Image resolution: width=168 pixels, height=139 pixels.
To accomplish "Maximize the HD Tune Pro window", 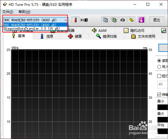I will 148,5.
